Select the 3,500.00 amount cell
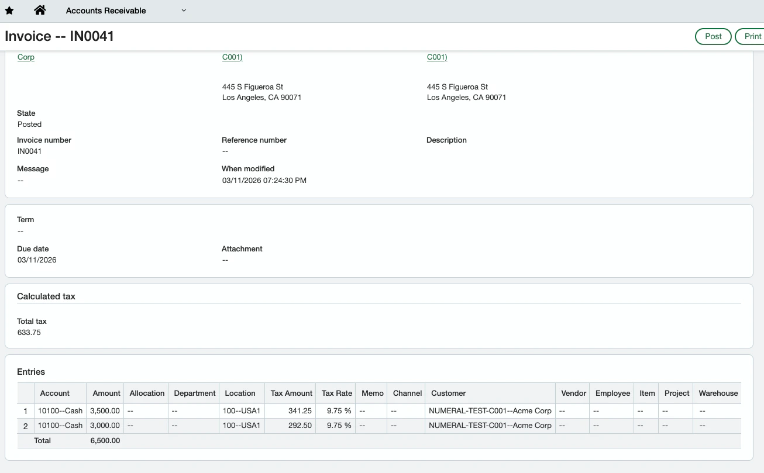This screenshot has width=764, height=473. [x=105, y=411]
